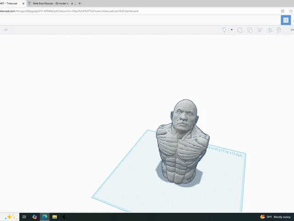The height and width of the screenshot is (221, 294).
Task: Click the black diamond app icon on the taskbar
Action: [x=64, y=217]
